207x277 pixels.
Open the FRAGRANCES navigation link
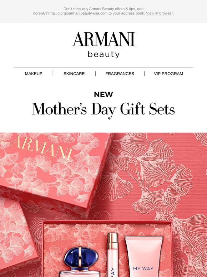click(120, 74)
